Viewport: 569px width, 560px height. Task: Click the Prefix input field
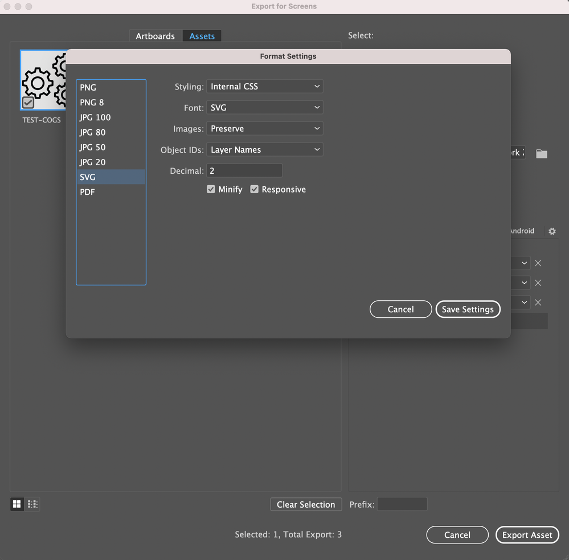(x=402, y=504)
